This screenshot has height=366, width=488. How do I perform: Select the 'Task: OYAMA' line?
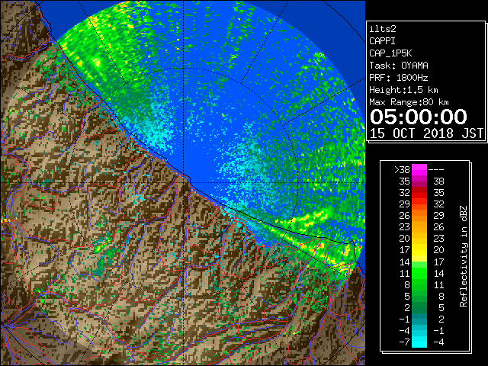point(399,66)
